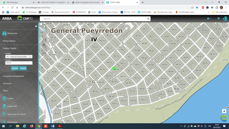Click the Capas IDE layers icon

[4, 106]
